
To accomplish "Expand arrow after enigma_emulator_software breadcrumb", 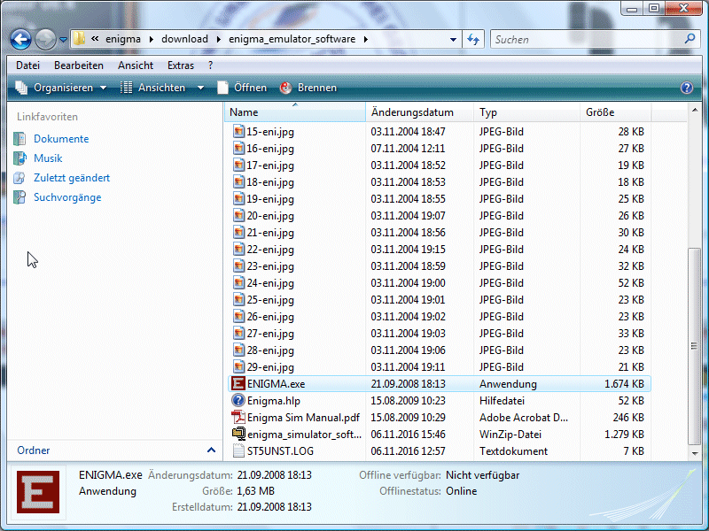I will click(x=366, y=39).
